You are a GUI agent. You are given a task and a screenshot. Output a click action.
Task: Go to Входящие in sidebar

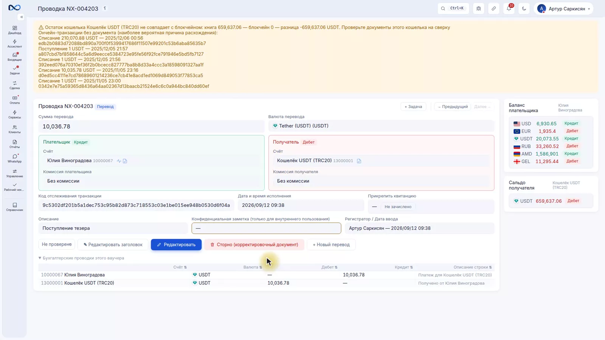14,57
